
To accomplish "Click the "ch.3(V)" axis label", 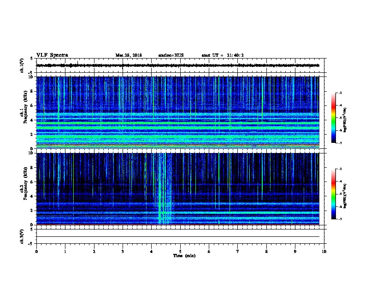I will click(22, 236).
